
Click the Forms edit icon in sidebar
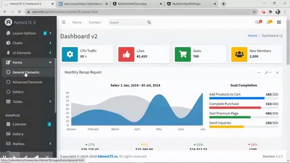[x=8, y=62]
